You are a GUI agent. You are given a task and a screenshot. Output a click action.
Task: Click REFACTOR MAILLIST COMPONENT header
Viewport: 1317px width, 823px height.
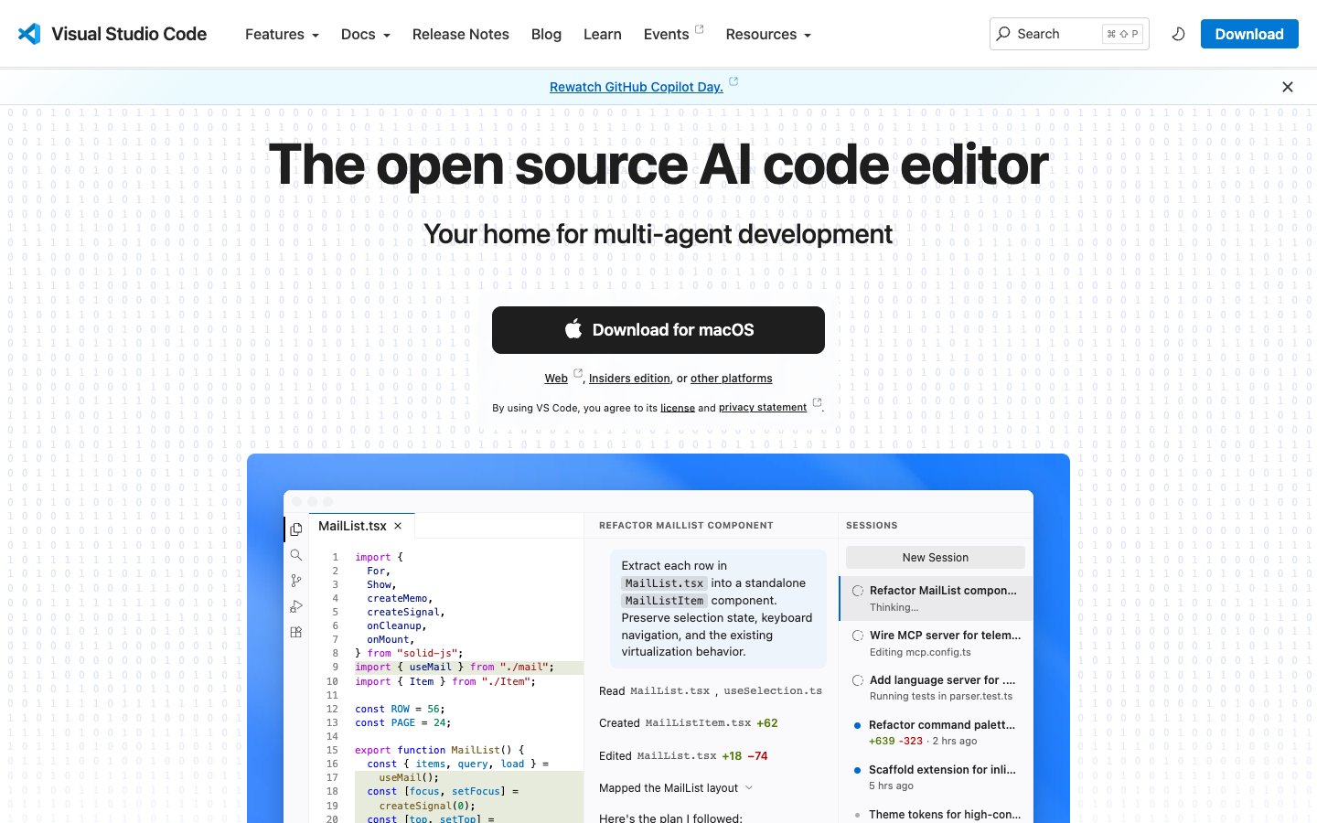(686, 526)
